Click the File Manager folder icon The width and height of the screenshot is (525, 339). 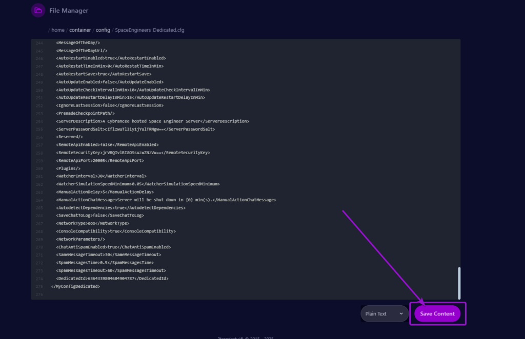pyautogui.click(x=38, y=10)
